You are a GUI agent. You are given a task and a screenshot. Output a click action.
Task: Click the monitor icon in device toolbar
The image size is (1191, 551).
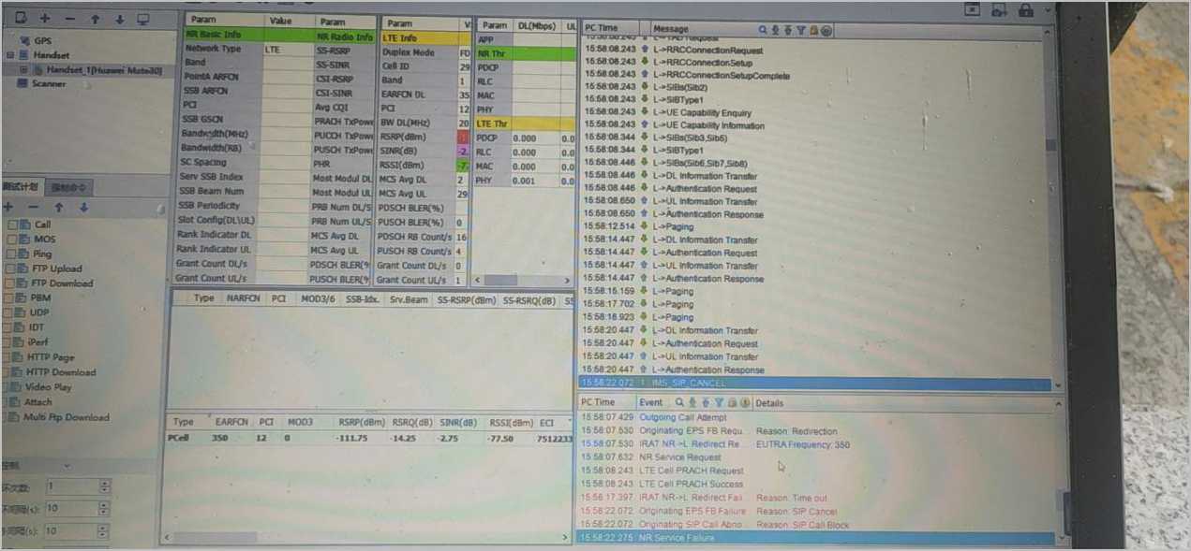(x=143, y=19)
